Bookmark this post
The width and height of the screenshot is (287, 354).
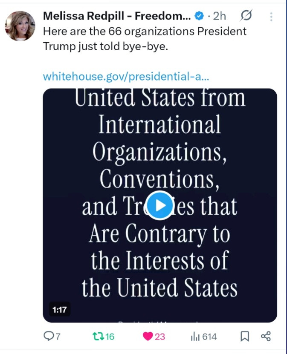[x=245, y=337]
